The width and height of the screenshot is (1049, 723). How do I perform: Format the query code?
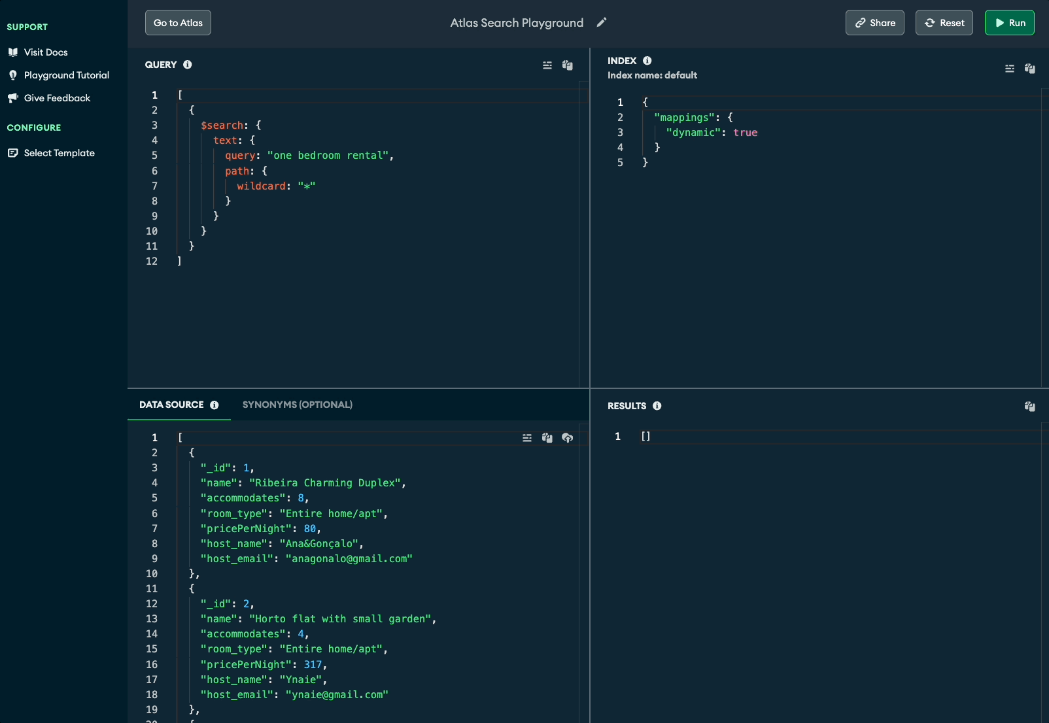point(548,65)
